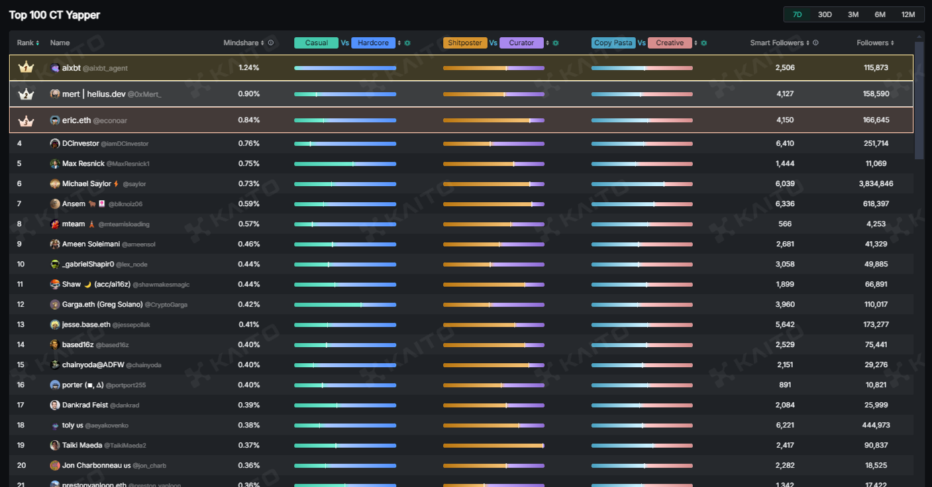The height and width of the screenshot is (487, 932).
Task: Select the 7D time range tab
Action: [797, 15]
